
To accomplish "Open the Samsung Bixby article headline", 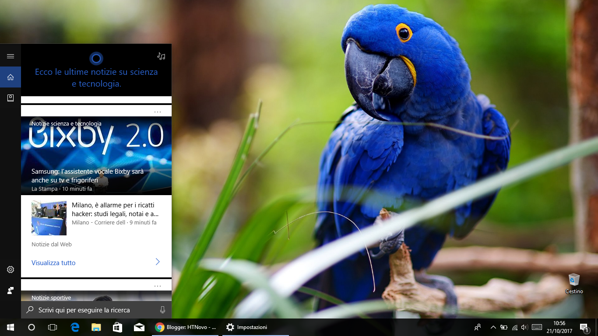I will coord(88,175).
